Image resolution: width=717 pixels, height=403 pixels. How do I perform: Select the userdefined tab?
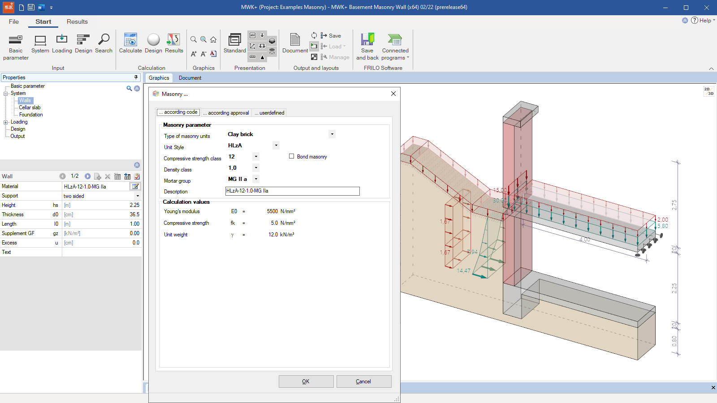point(269,113)
